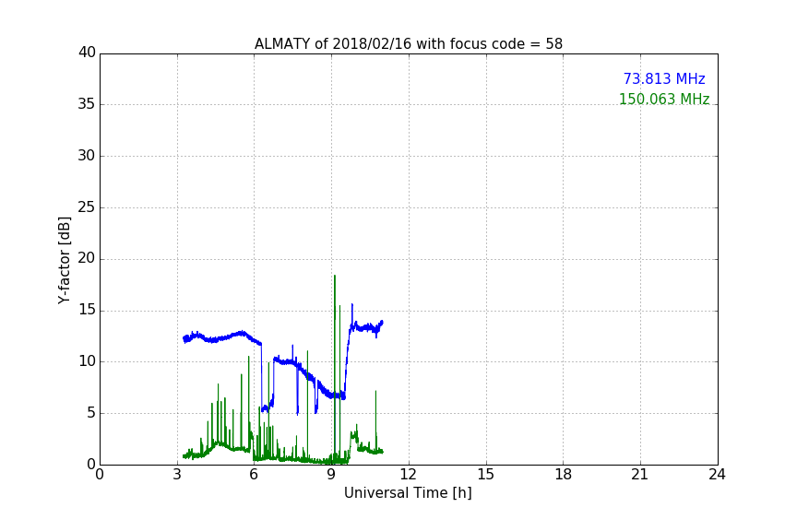Click the y-axis tick label '35'
Screen dimensions: 797x531
[87, 104]
